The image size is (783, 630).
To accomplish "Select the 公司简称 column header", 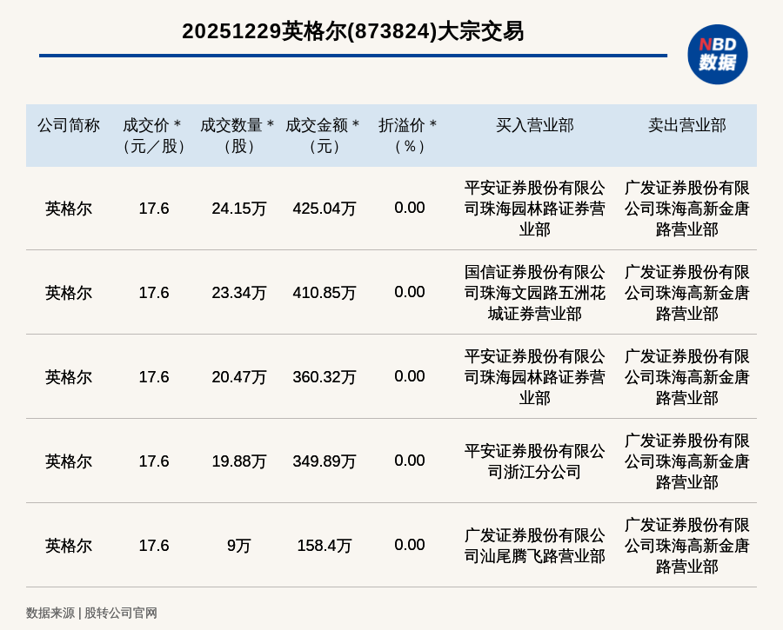I will (69, 125).
